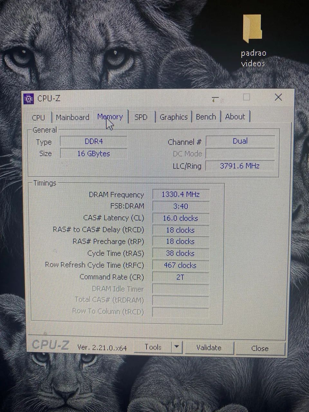This screenshot has width=309, height=412.
Task: Click the Command Rate (CR) label
Action: coord(112,277)
